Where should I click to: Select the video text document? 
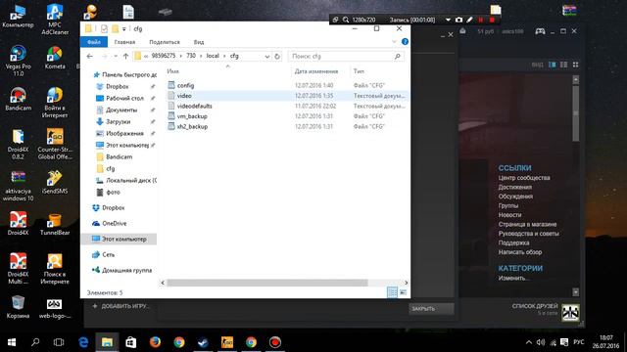(184, 96)
